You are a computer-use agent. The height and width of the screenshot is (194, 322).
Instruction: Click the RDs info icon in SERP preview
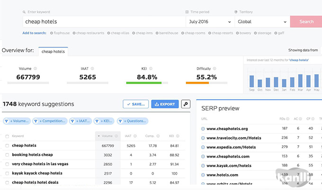(288, 119)
